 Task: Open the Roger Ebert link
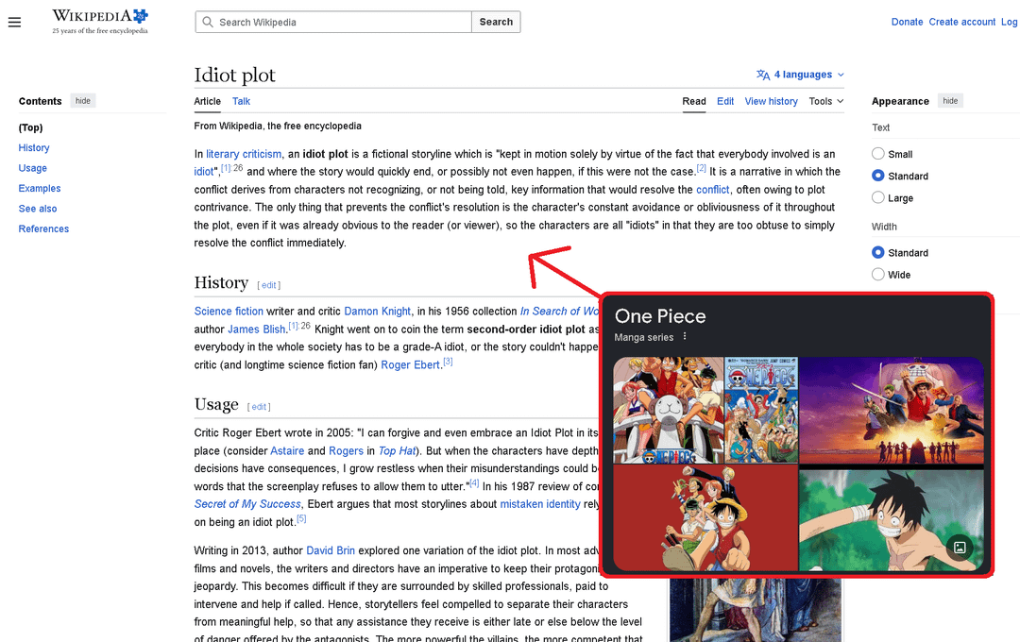(411, 365)
